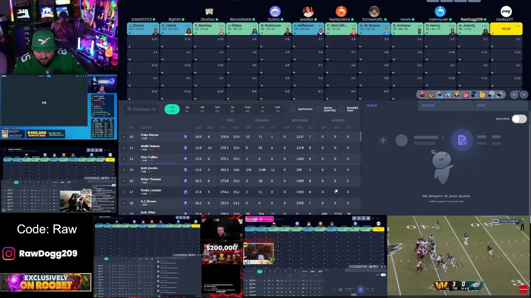Send the laughing face emoji reaction
The image size is (531, 298).
[x=456, y=95]
